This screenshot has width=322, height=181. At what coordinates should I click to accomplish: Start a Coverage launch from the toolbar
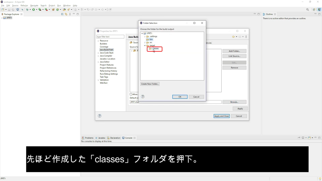coord(40,9)
